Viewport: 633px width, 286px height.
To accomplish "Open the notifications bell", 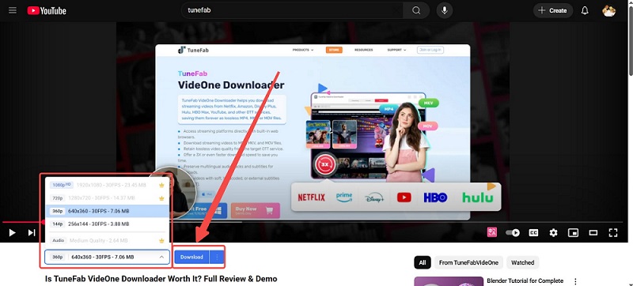I will coord(585,10).
